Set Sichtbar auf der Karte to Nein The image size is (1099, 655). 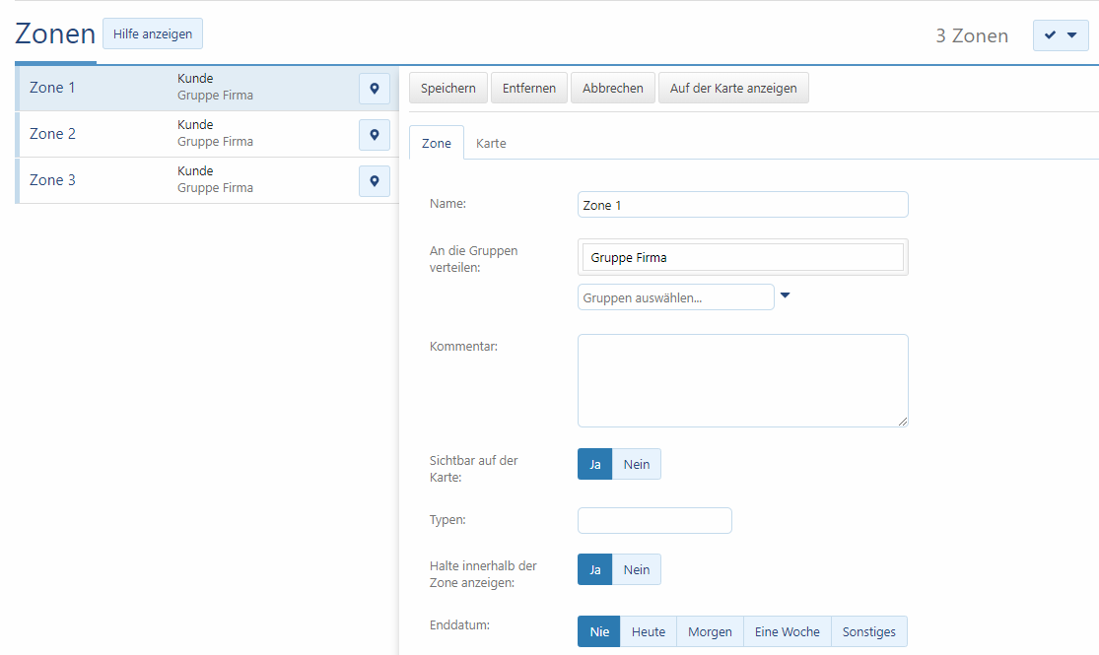[x=636, y=464]
